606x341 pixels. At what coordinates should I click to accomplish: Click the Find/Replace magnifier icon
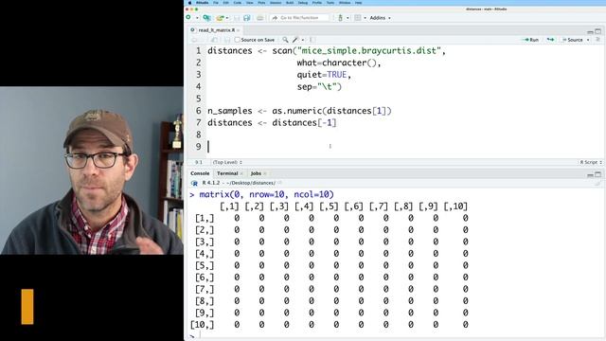point(285,40)
